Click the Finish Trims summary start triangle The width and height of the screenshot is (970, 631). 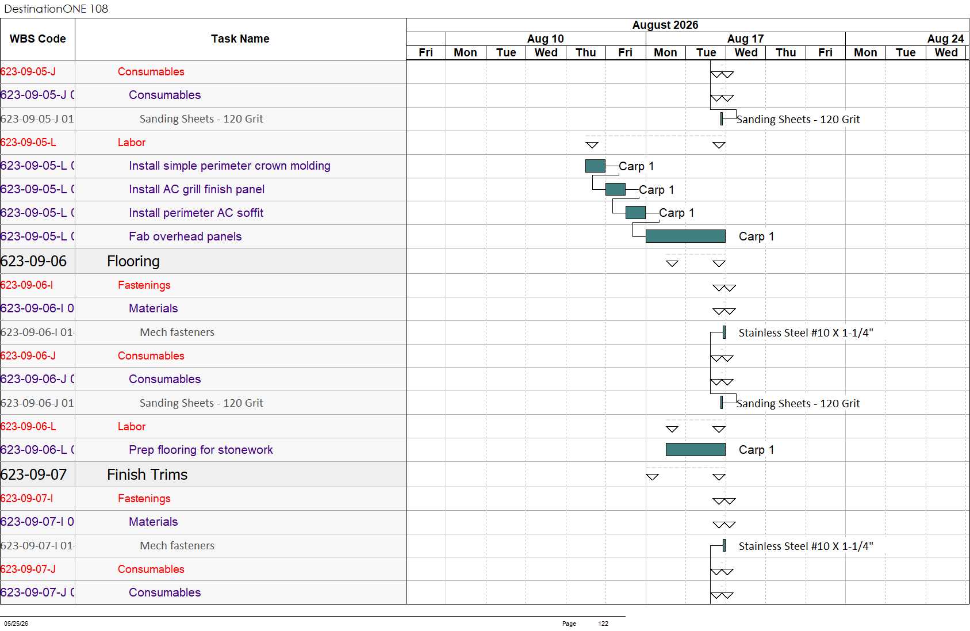[652, 477]
